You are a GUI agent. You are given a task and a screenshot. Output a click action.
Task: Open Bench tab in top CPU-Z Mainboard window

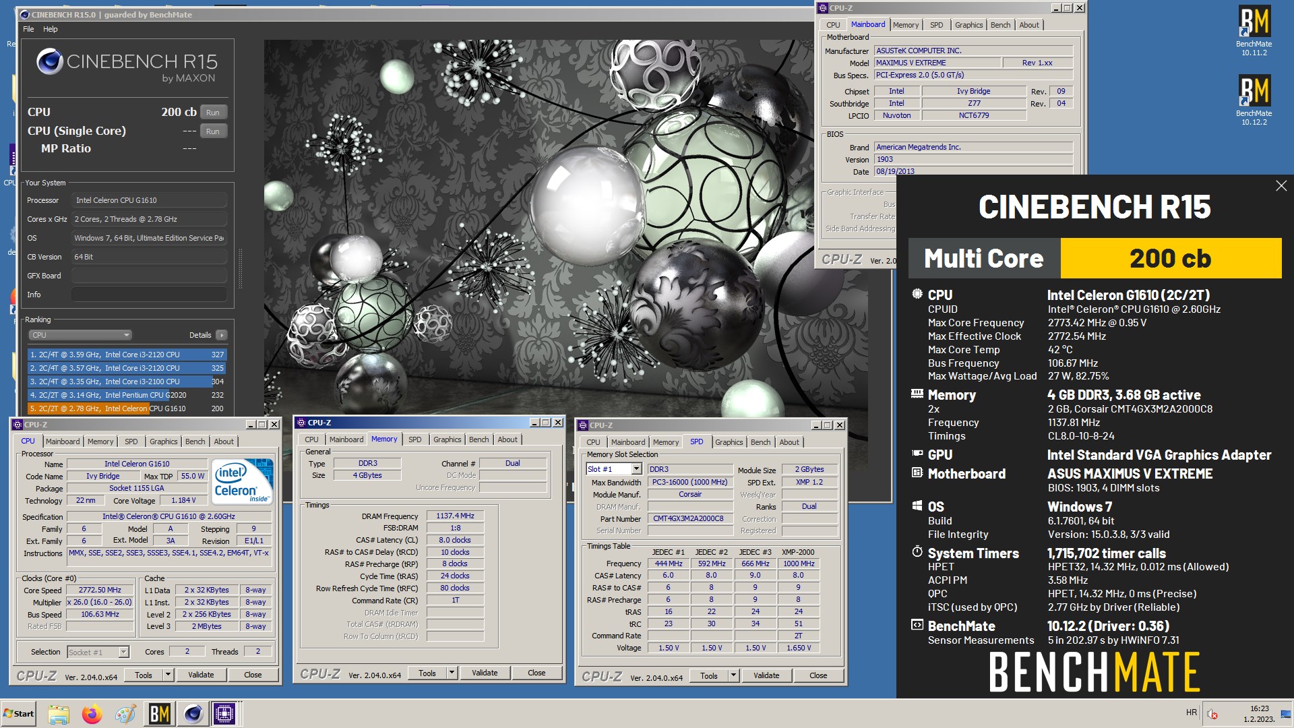click(1000, 25)
